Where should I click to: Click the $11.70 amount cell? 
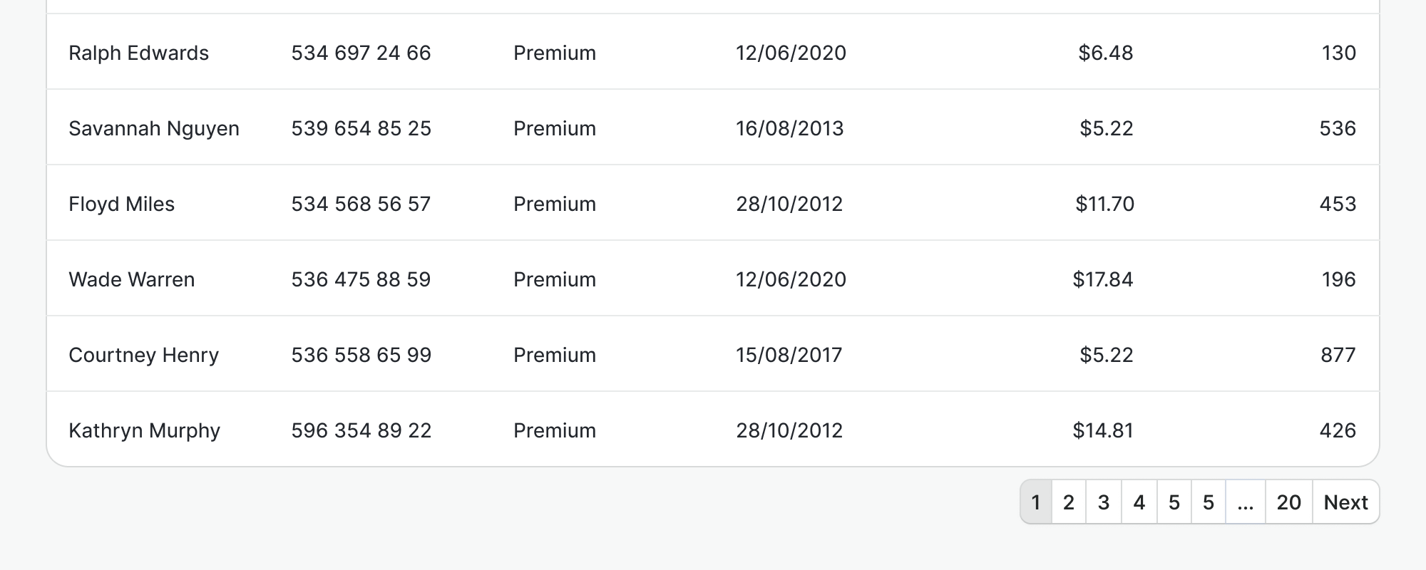coord(1104,204)
